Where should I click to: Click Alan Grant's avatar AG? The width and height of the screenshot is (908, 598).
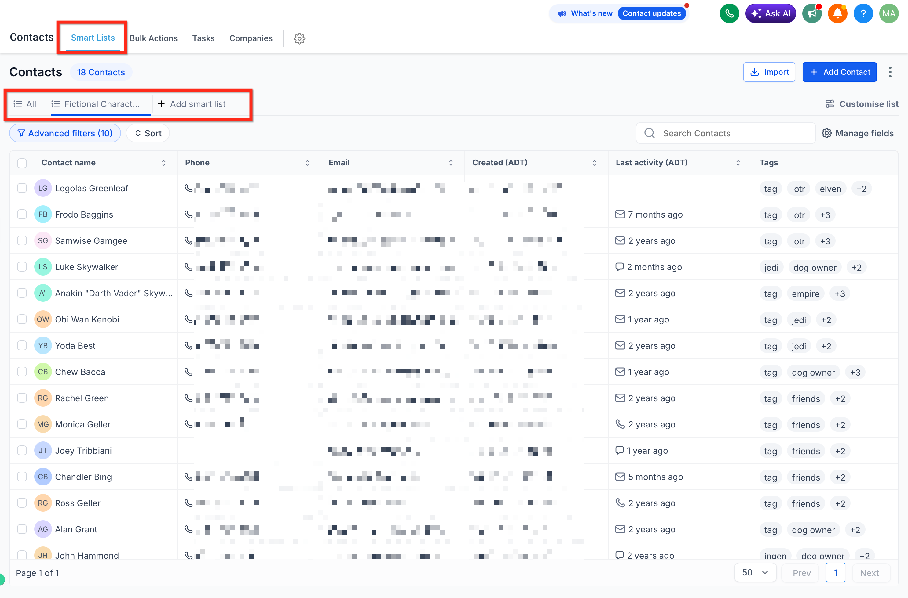pyautogui.click(x=43, y=529)
